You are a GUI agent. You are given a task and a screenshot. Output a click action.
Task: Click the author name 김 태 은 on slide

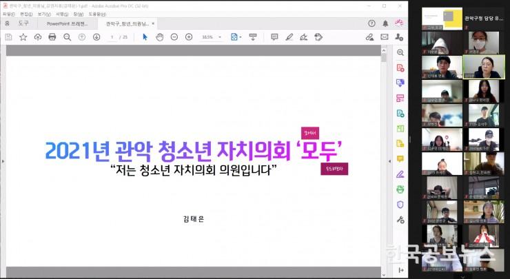(x=194, y=219)
